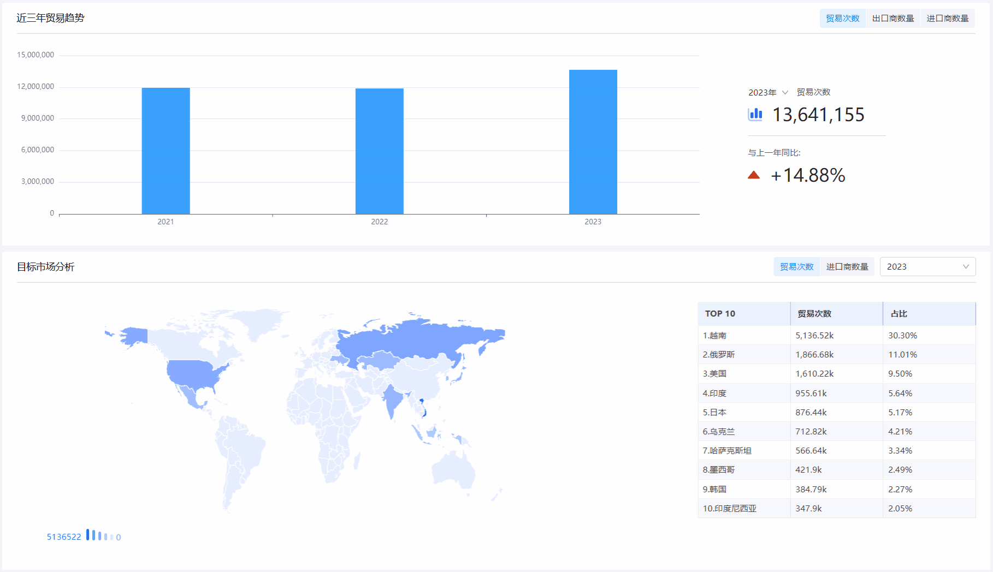Click the 2023 bar in the chart
Screen dimensions: 993x572
click(x=593, y=142)
